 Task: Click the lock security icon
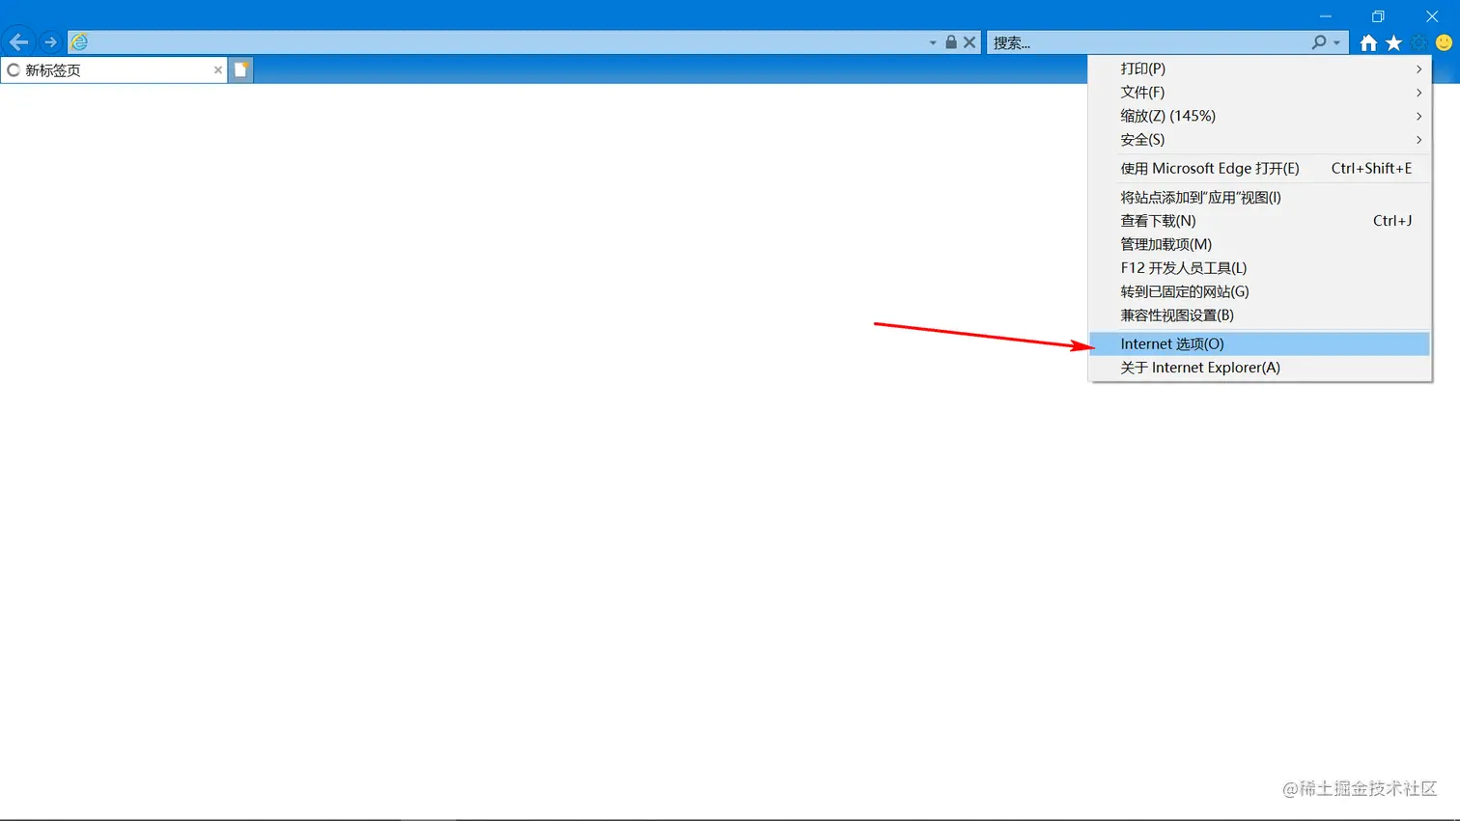point(951,42)
